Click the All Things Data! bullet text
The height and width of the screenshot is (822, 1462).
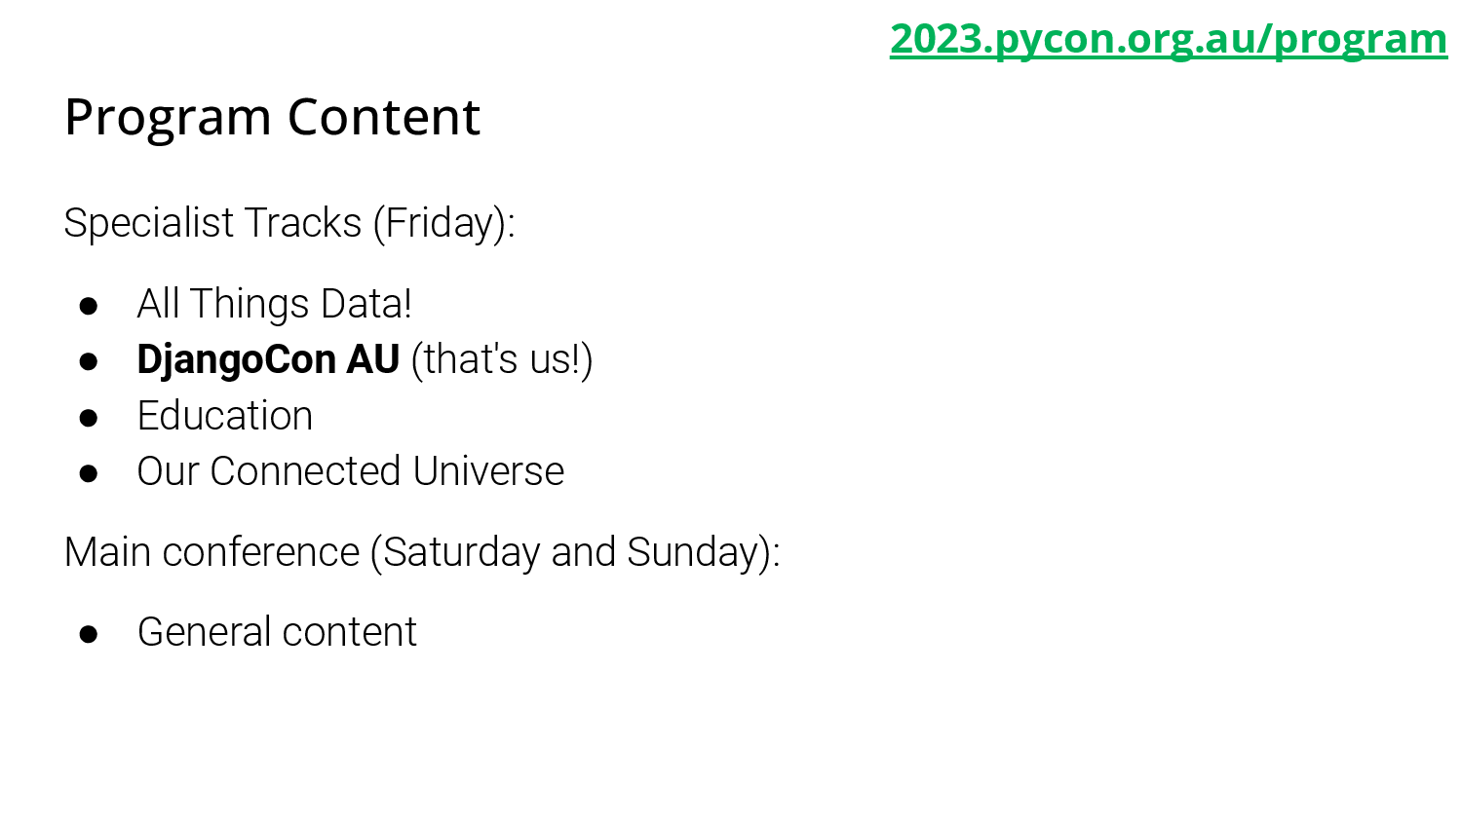click(x=274, y=304)
